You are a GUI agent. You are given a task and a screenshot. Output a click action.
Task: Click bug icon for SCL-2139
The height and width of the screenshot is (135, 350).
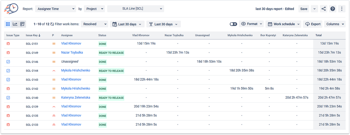8,106
